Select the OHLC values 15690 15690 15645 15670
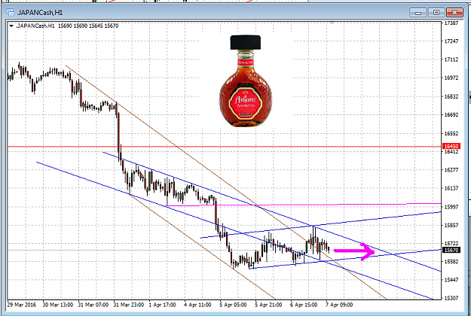 tap(88, 26)
